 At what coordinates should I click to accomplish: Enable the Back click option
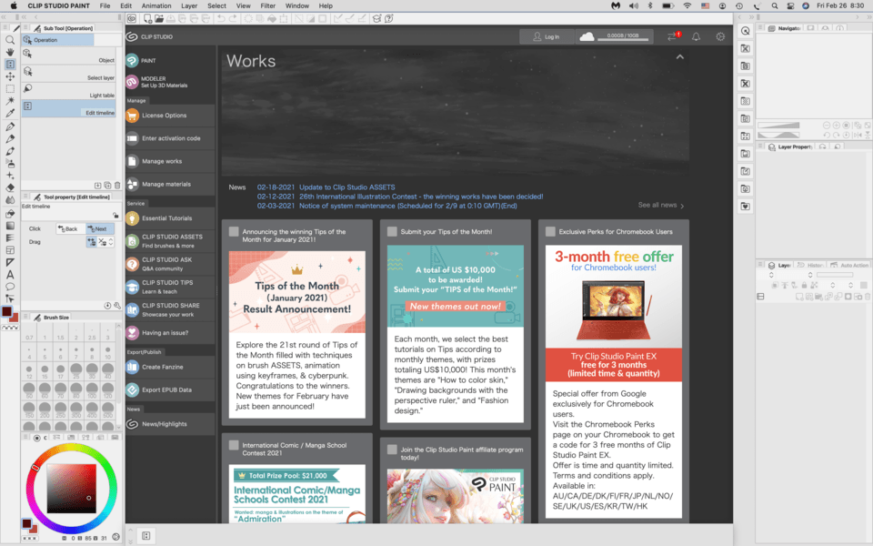[x=67, y=229]
